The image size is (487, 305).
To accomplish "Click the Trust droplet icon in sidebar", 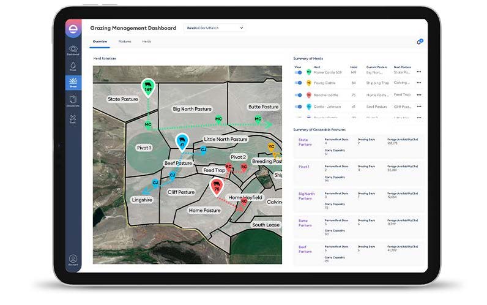I will (x=73, y=66).
